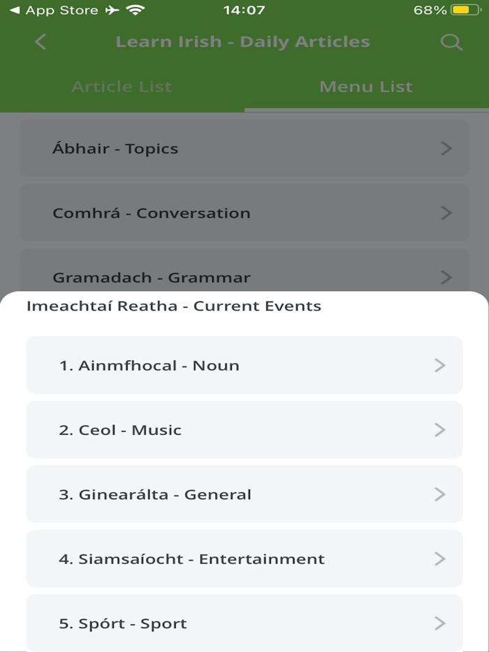Open 2. Ceol - Music
Viewport: 489px width, 652px height.
tap(245, 430)
